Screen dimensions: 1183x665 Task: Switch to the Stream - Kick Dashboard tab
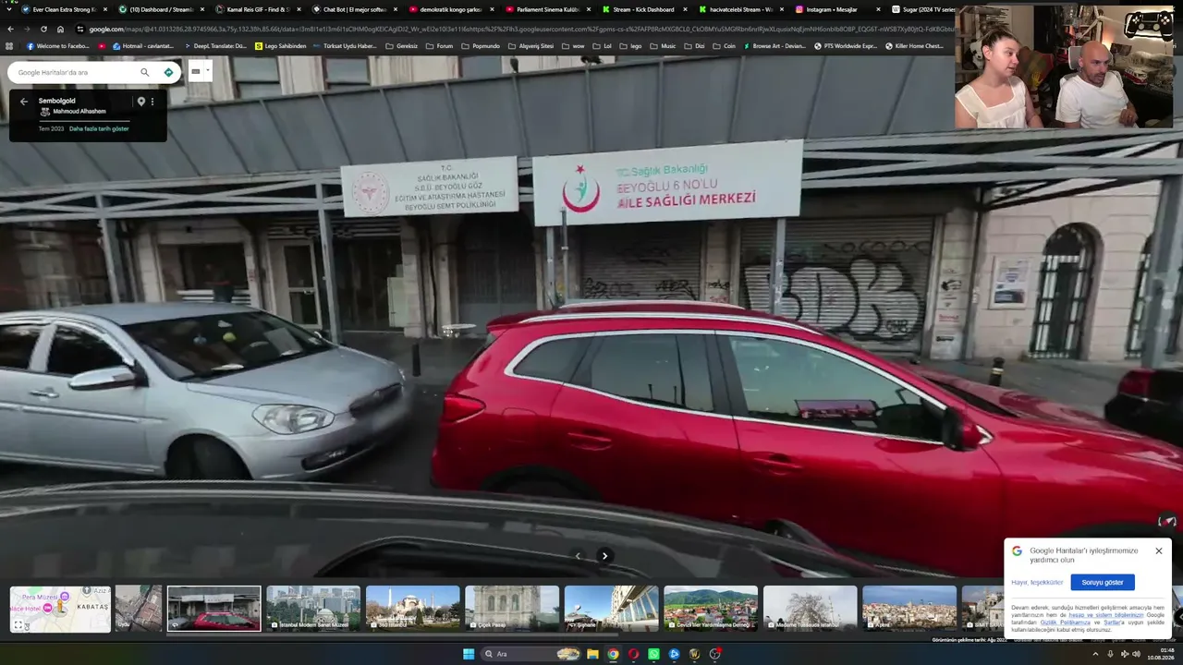[x=645, y=9]
